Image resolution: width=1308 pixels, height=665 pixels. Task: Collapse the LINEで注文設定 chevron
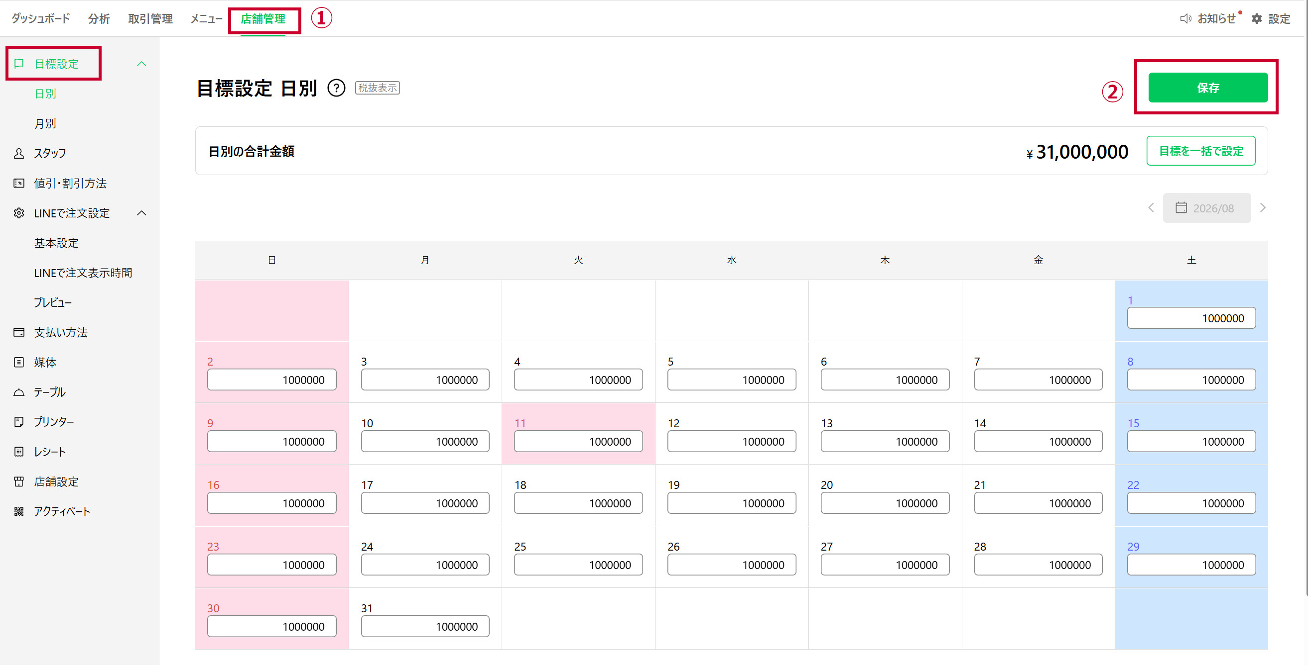coord(141,213)
